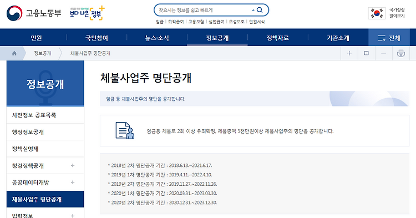Screen dimensions: 416x218
Task: Click the plus zoom-in icon
Action: click(x=349, y=53)
